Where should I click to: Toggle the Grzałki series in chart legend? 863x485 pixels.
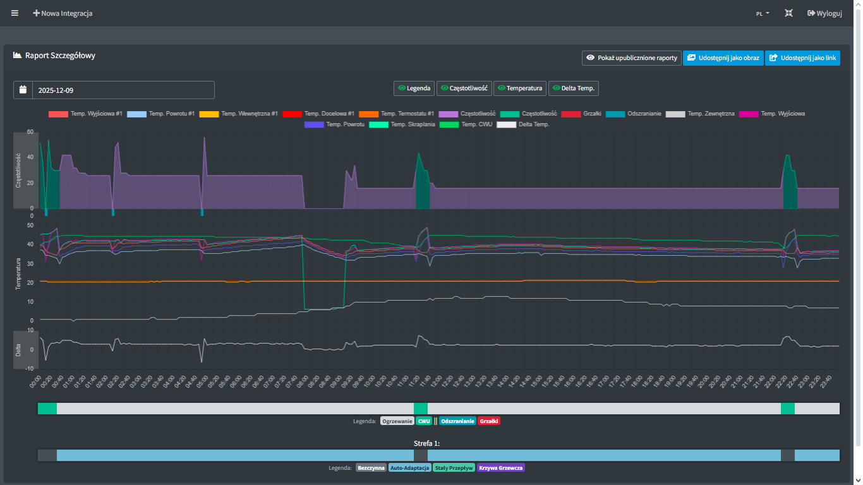(591, 114)
